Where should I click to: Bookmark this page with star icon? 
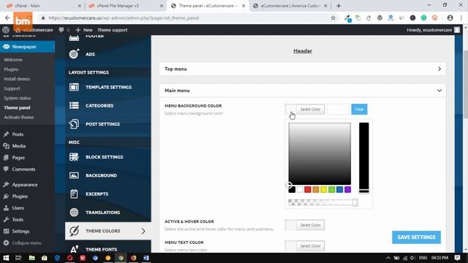click(333, 18)
